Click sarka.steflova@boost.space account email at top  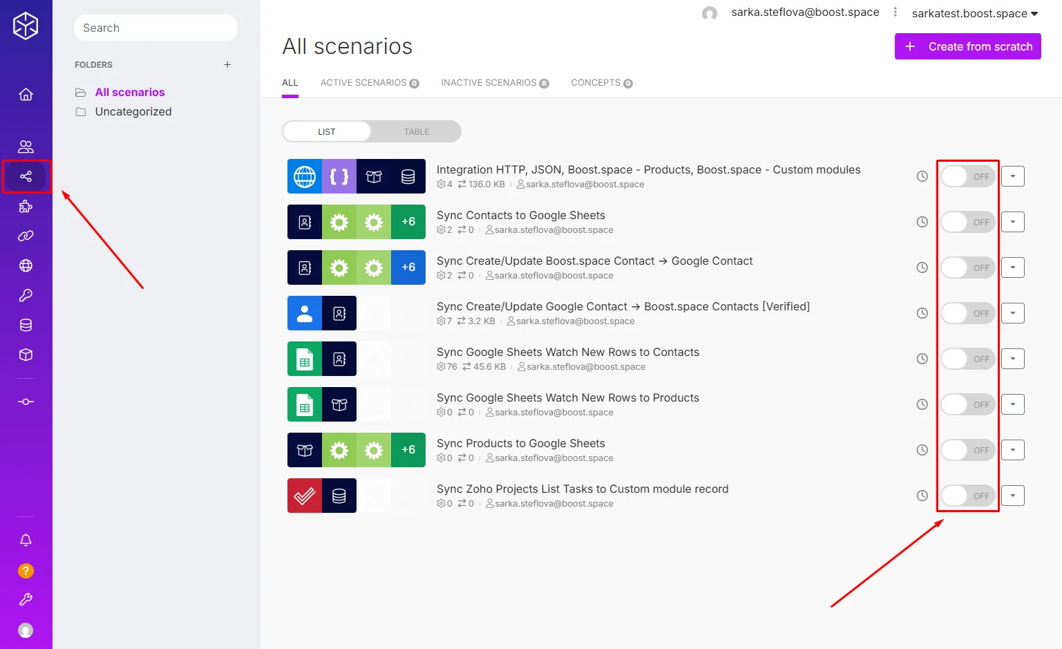(x=805, y=12)
